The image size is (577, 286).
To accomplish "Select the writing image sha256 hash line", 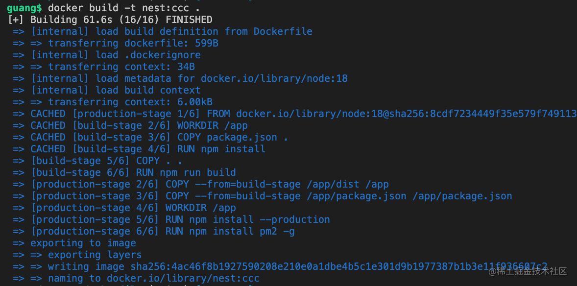I will pyautogui.click(x=280, y=266).
